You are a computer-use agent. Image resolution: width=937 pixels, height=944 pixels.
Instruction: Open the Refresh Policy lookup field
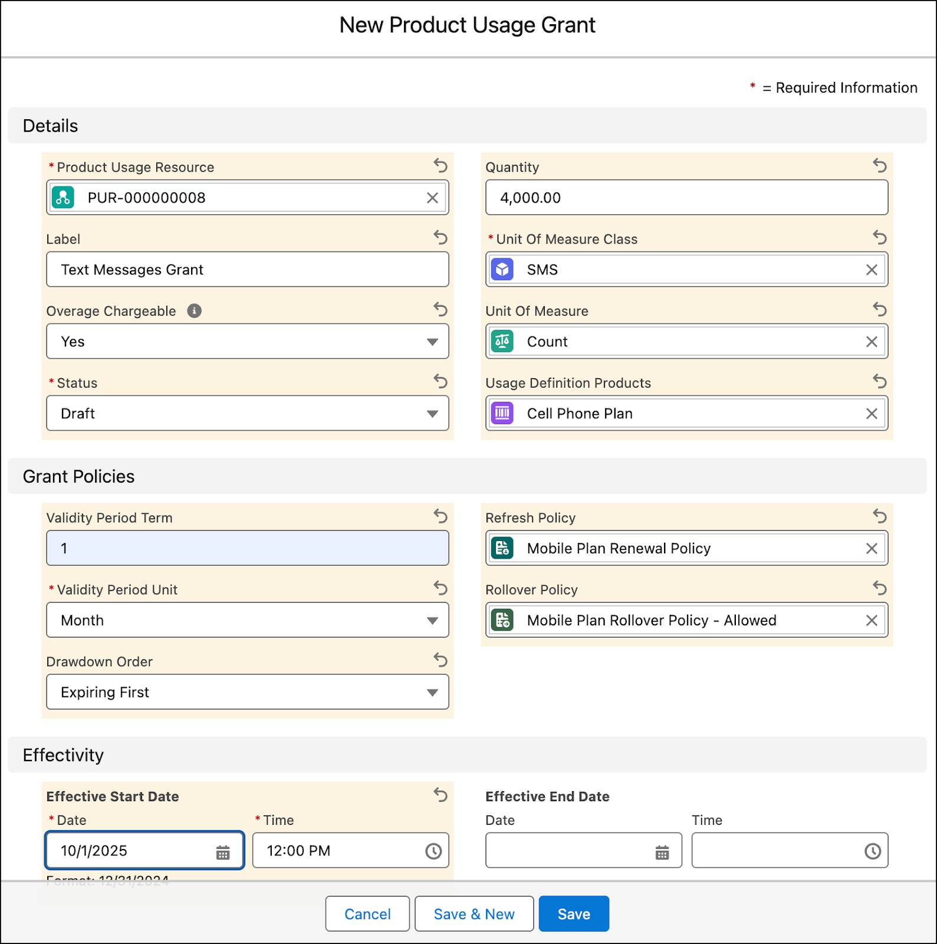(687, 548)
